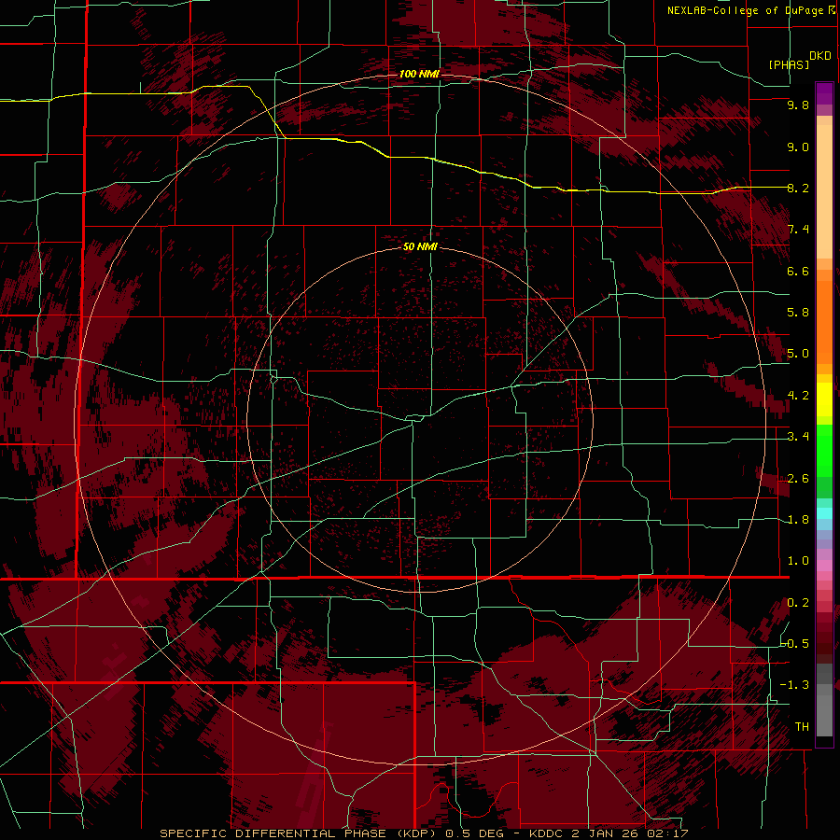Click the 2.6 legend value

point(798,479)
